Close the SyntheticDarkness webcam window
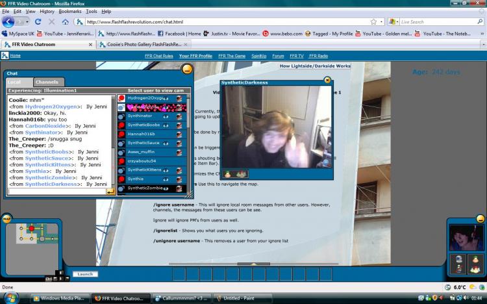 click(x=327, y=80)
